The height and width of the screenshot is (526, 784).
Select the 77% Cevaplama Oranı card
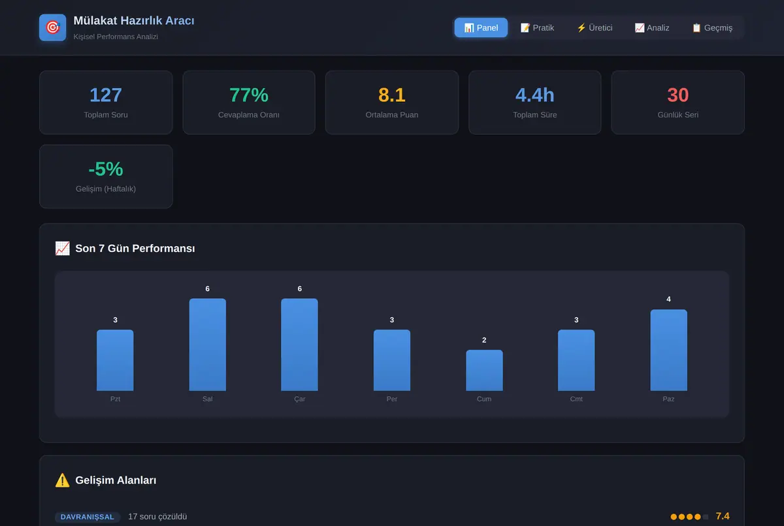click(249, 102)
